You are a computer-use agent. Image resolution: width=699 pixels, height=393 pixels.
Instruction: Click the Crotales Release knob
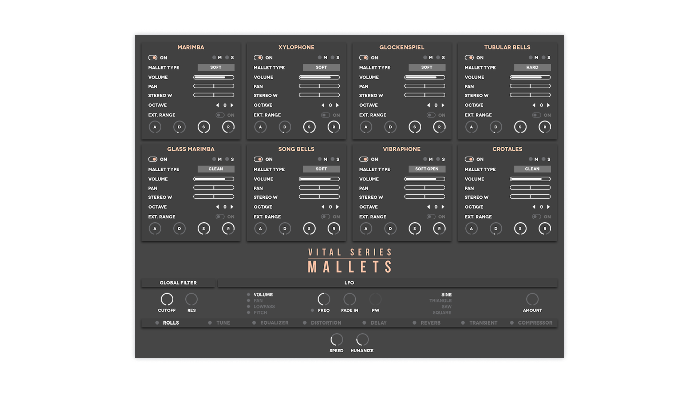[x=545, y=229]
